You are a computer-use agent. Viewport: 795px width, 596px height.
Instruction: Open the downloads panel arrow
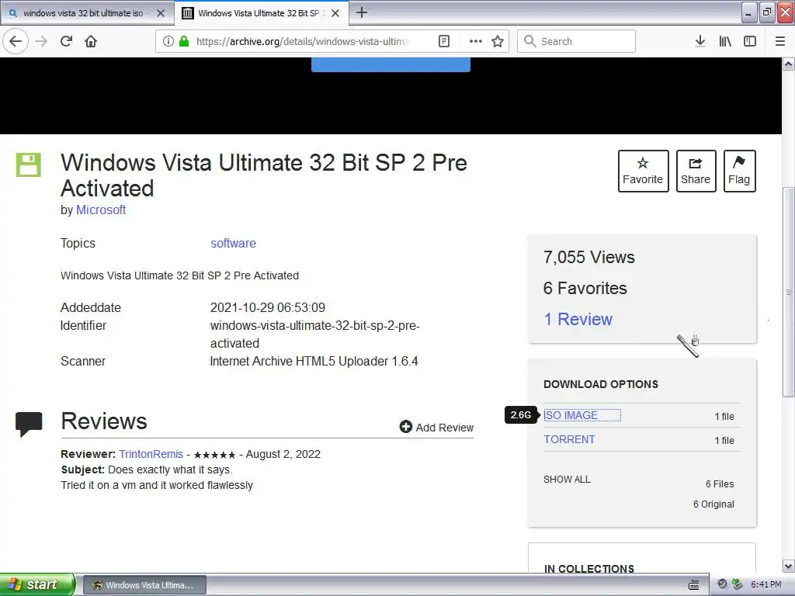click(700, 41)
